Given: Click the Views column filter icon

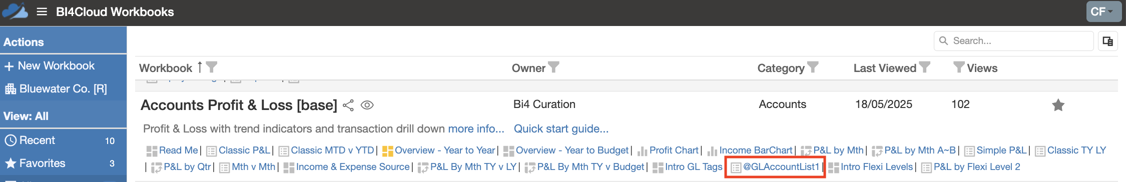Looking at the screenshot, I should click(959, 67).
